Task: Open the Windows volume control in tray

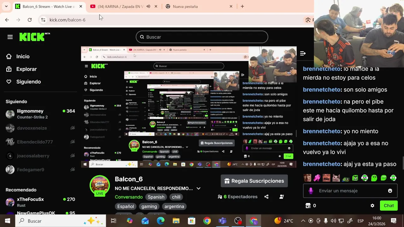Action: click(333, 221)
